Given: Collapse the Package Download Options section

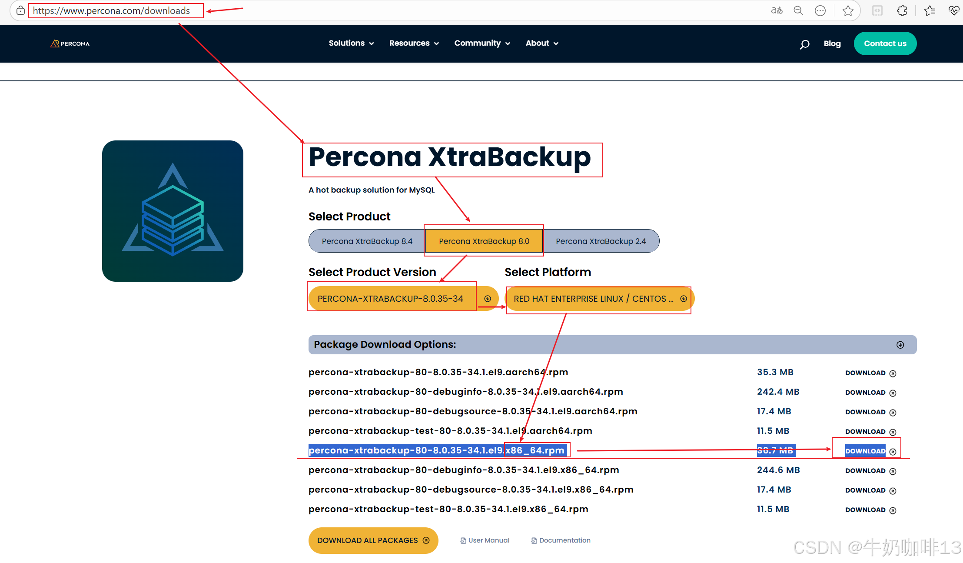Looking at the screenshot, I should [900, 345].
